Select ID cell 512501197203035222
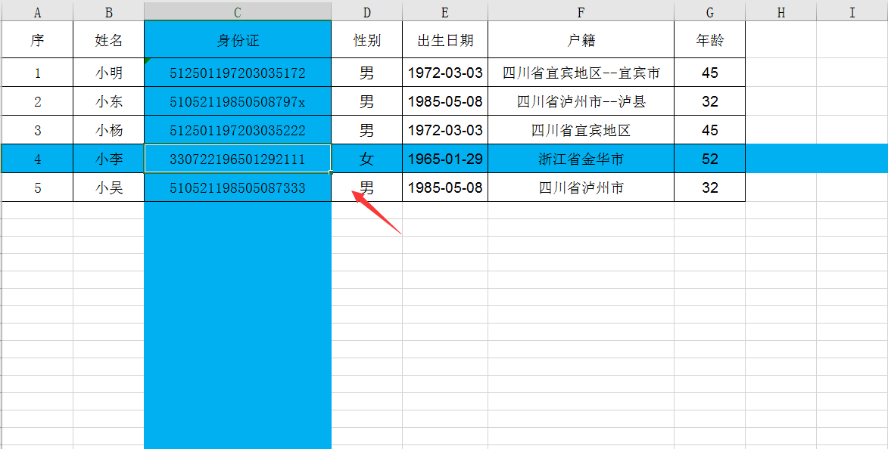Viewport: 888px width, 449px height. [x=238, y=130]
